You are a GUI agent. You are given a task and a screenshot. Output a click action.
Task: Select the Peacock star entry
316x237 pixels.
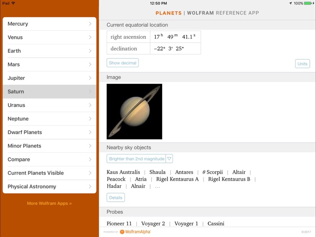116,179
